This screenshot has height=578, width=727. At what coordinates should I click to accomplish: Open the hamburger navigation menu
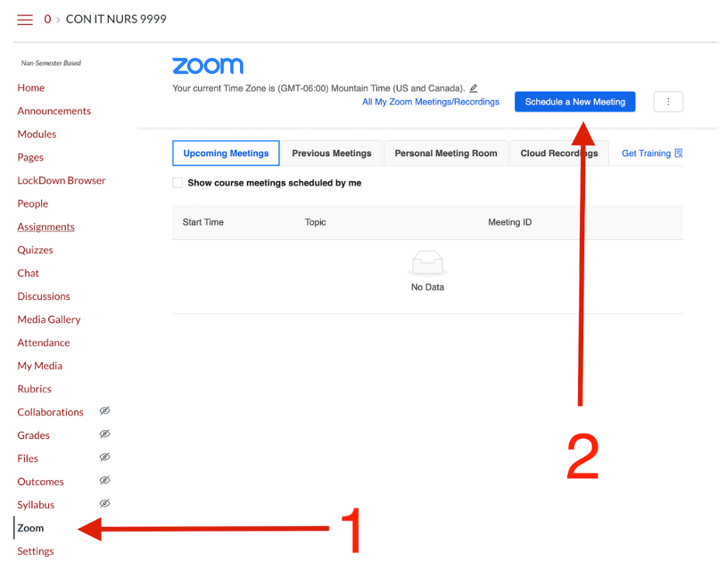tap(25, 19)
